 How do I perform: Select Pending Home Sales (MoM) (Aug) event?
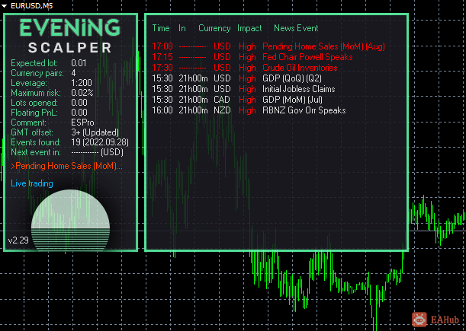(323, 46)
